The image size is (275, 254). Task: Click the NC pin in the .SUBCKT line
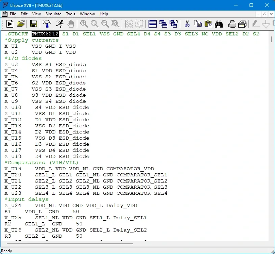(205, 34)
